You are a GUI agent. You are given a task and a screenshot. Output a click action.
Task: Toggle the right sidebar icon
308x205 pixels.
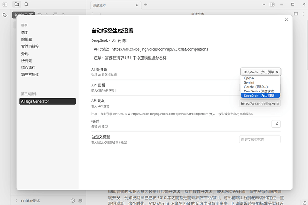pyautogui.click(x=272, y=4)
